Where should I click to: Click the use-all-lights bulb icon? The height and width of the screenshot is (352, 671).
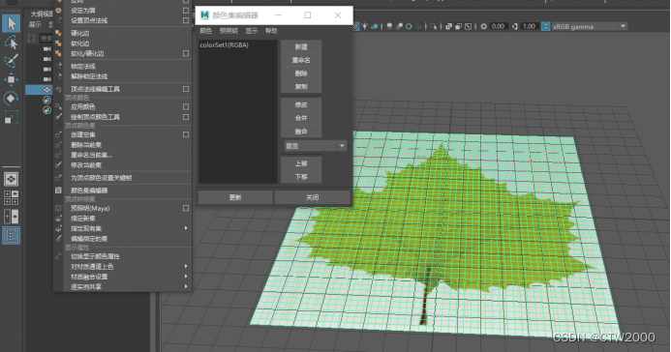tap(365, 26)
